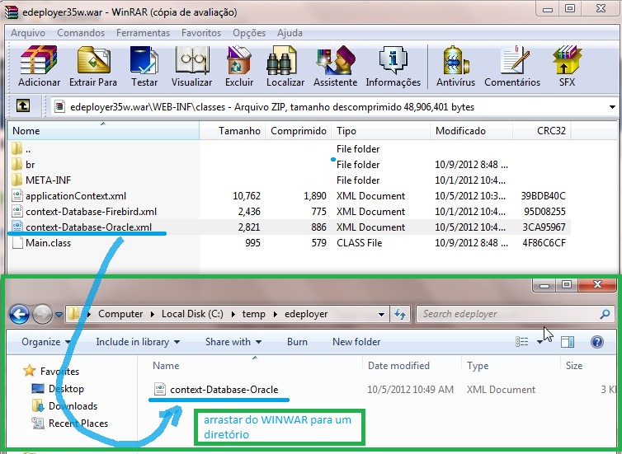Screen dimensions: 622x454
Task: Click temp in the Explorer breadcrumb
Action: coord(253,314)
